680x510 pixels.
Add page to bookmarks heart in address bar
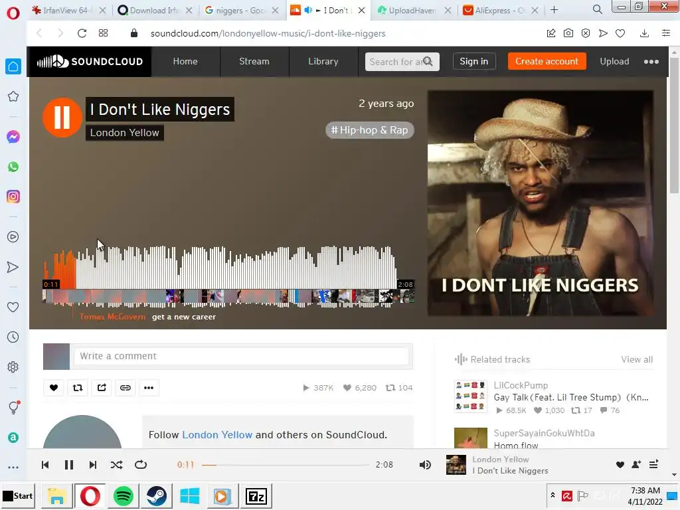(x=620, y=33)
